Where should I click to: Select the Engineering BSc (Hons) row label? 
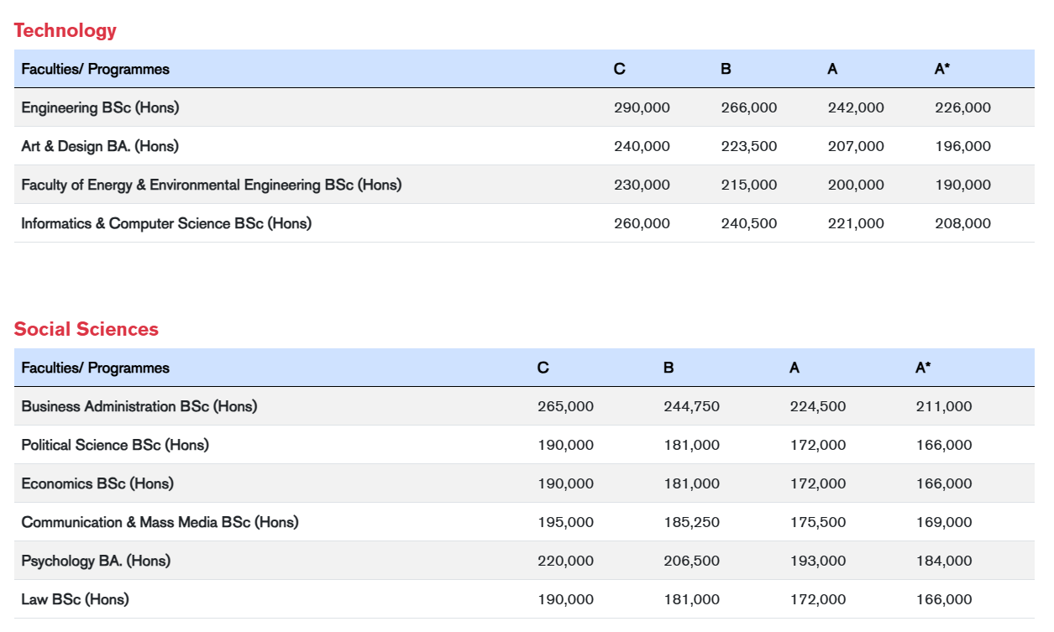point(100,107)
